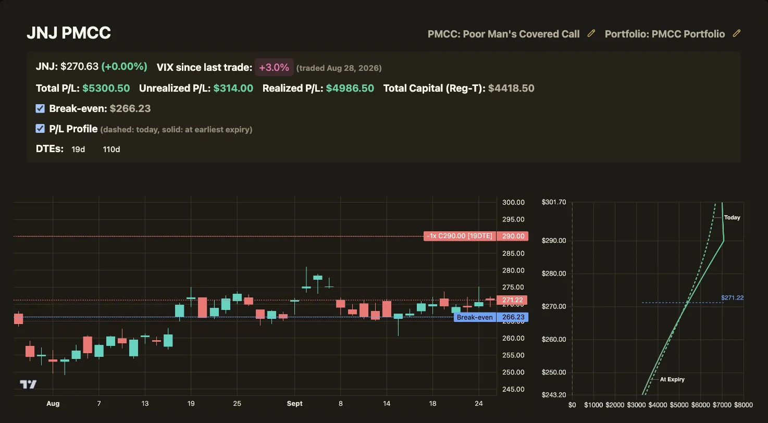Click the 300.00 price axis label
768x423 pixels.
(x=513, y=202)
